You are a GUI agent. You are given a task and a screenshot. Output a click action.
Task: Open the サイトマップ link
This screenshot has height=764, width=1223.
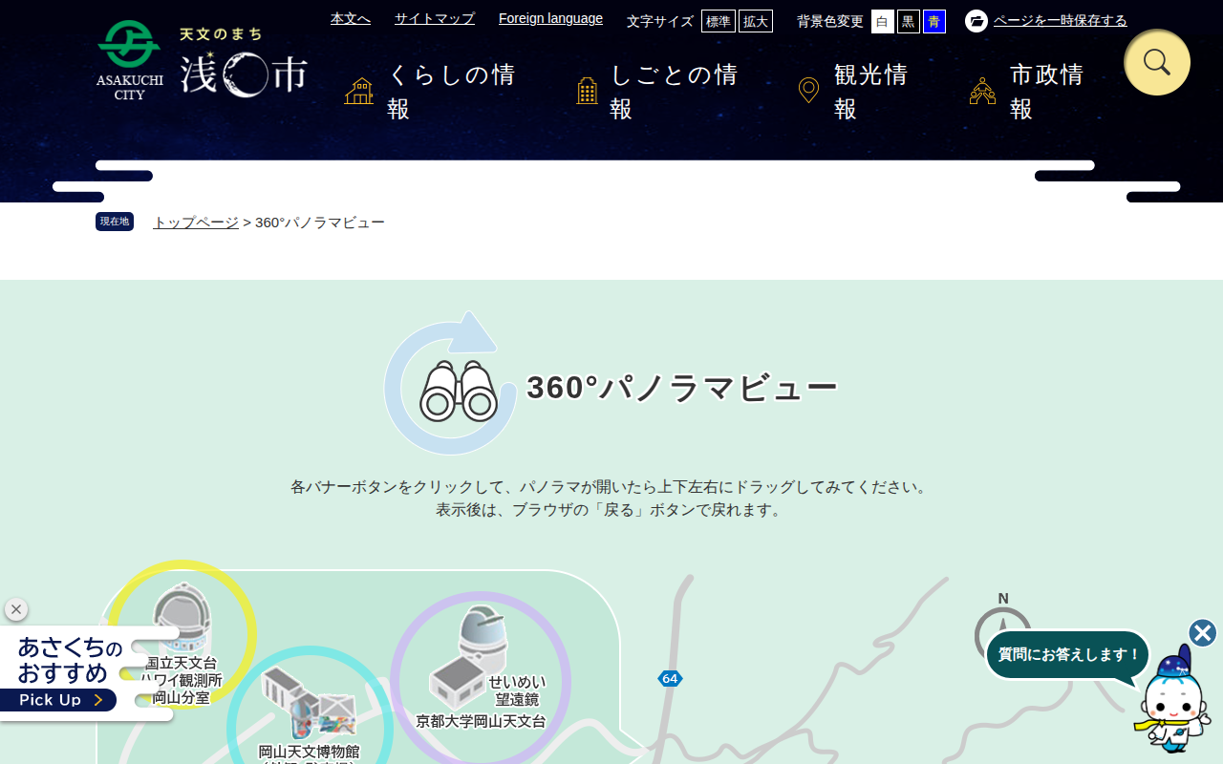click(x=435, y=18)
